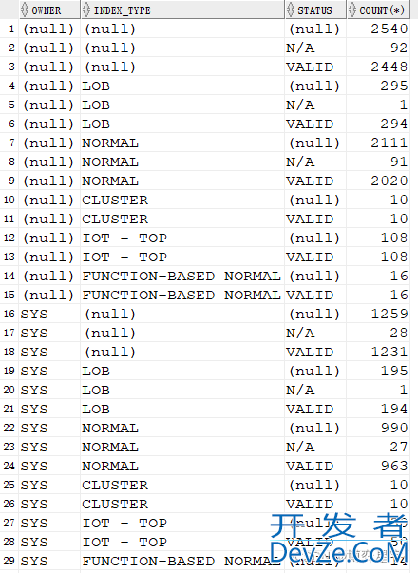Viewport: 418px width, 573px height.
Task: Click the sort icon in STATUS header
Action: pos(291,10)
